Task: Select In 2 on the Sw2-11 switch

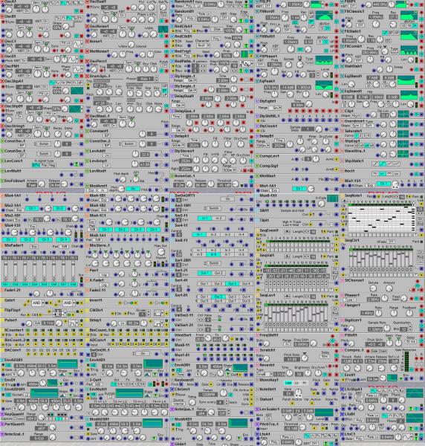Action: (218, 219)
